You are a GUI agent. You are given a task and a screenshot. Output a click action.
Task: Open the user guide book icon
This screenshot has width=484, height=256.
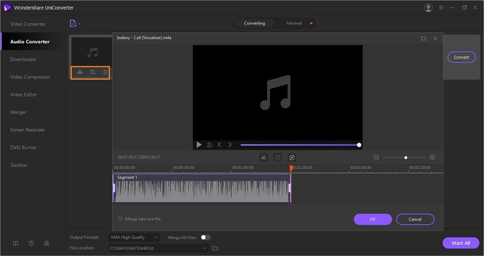(x=15, y=243)
